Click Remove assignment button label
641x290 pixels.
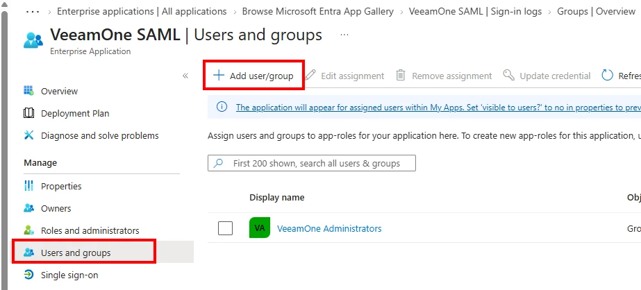[x=451, y=76]
